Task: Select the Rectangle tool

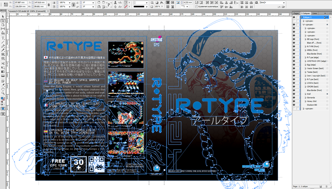Action: point(3,58)
